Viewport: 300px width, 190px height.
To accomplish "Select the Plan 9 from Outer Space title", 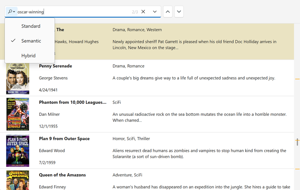I will tap(64, 139).
